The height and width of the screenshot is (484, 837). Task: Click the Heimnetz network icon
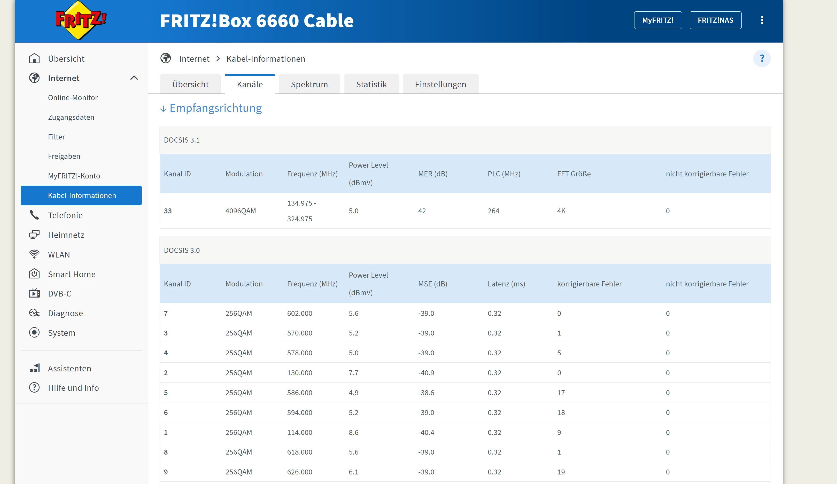(34, 235)
